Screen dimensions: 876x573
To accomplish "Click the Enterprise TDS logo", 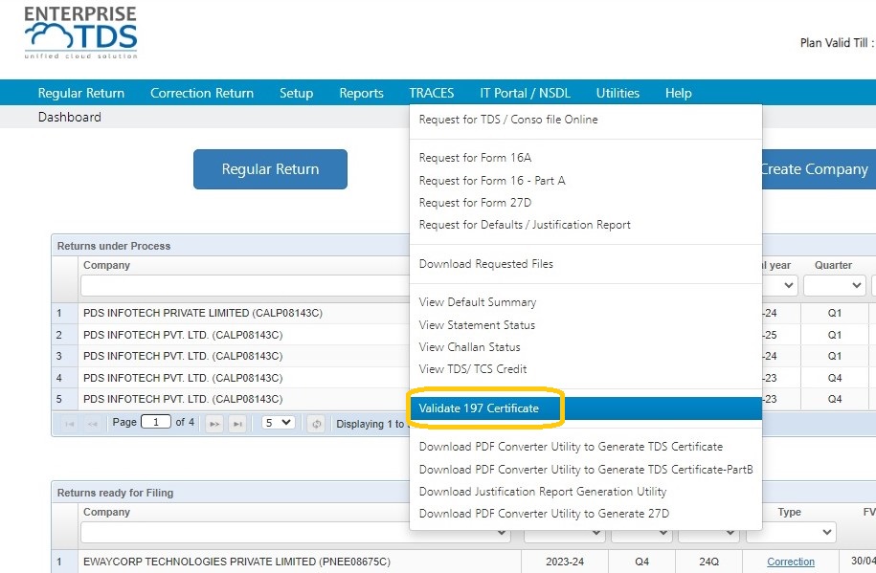I will [x=81, y=33].
